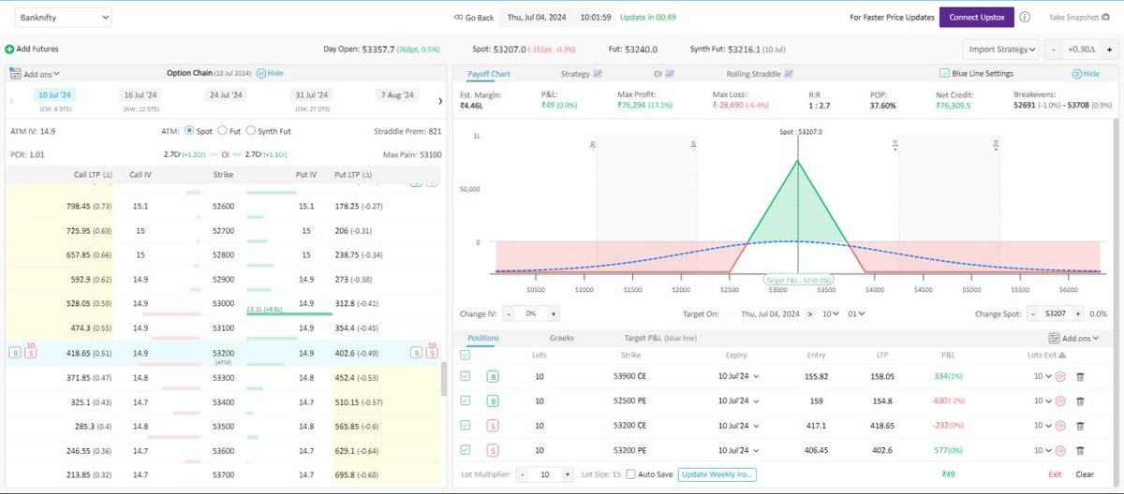This screenshot has height=494, width=1124.
Task: Increase Change Spot with plus button
Action: coord(1078,314)
